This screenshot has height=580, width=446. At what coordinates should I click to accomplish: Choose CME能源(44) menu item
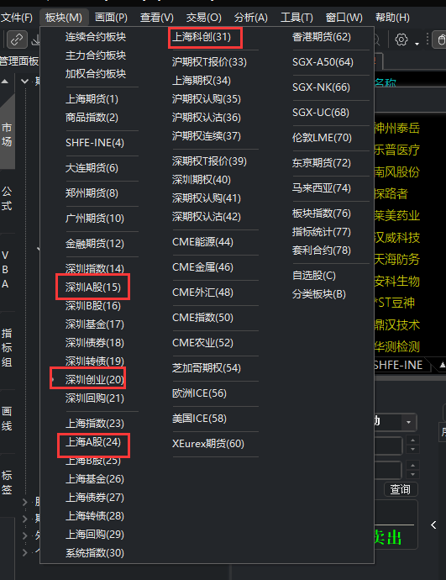203,241
